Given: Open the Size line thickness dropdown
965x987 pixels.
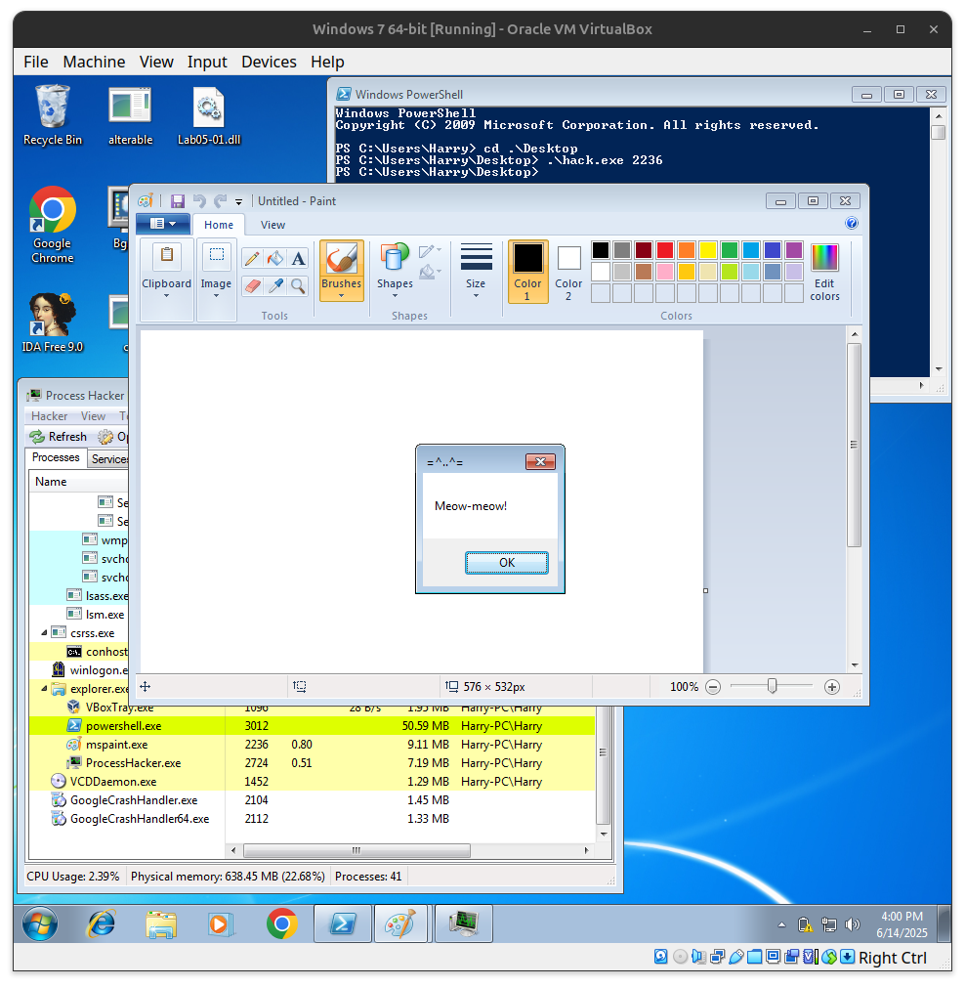Looking at the screenshot, I should pyautogui.click(x=476, y=295).
